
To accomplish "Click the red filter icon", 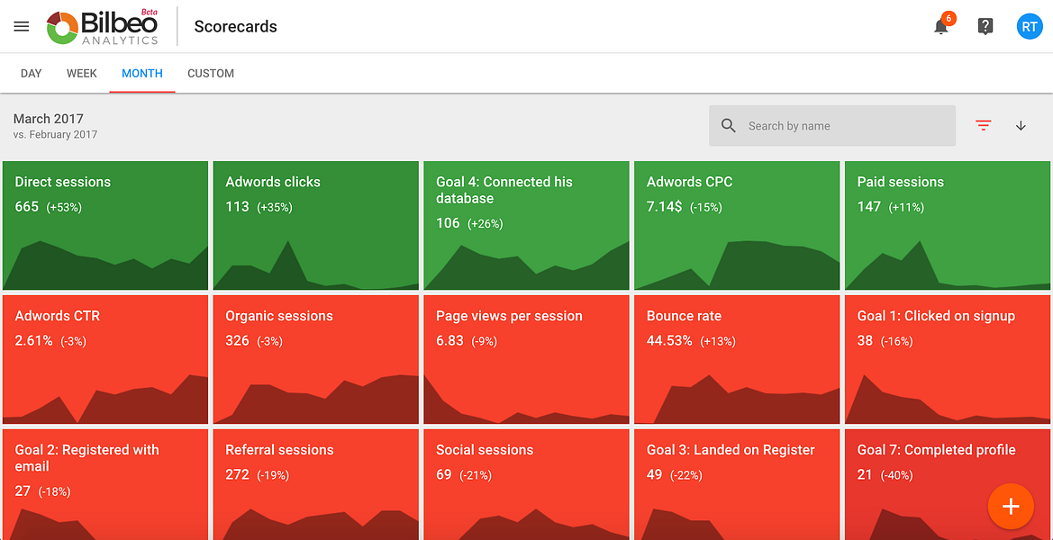I will coord(983,125).
